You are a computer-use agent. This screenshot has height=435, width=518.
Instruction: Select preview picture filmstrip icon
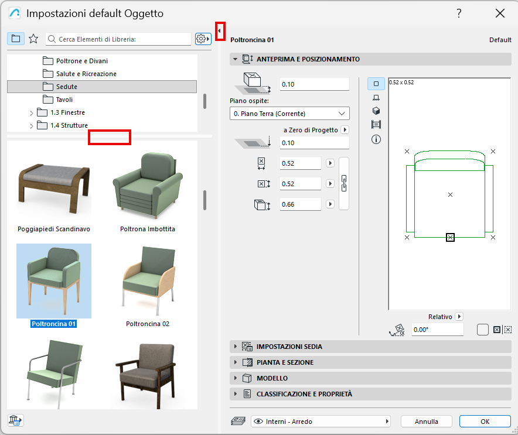coord(376,125)
